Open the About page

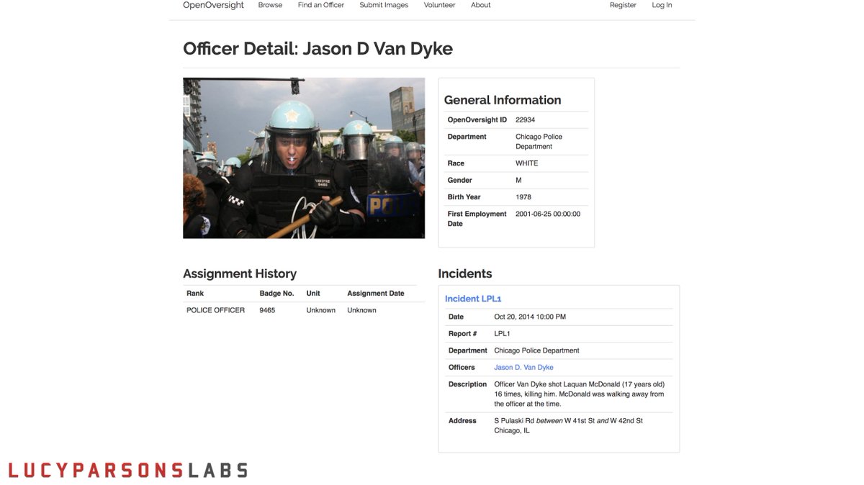(481, 5)
